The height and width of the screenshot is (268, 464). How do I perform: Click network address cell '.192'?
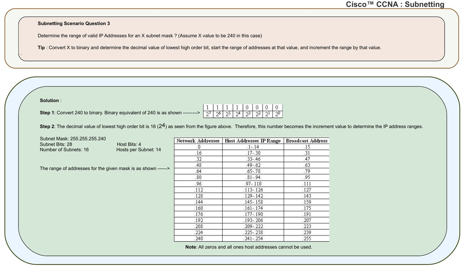click(x=198, y=220)
